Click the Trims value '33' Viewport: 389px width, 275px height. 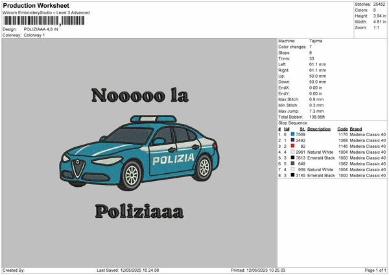[x=312, y=58]
